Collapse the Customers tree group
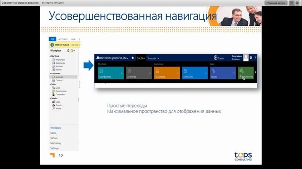Viewport: 302px width, 169px height. [x=50, y=74]
